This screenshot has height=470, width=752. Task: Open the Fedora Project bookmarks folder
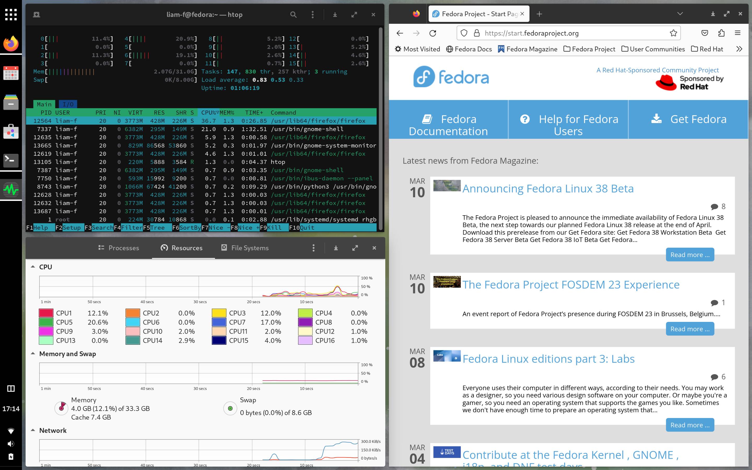[589, 49]
